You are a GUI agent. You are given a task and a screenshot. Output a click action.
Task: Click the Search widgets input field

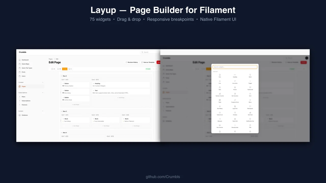[235, 67]
